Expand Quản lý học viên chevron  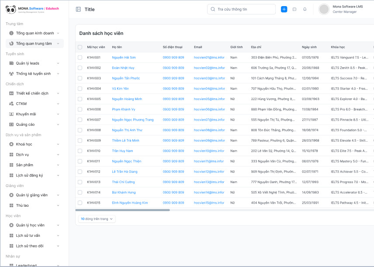click(x=58, y=225)
